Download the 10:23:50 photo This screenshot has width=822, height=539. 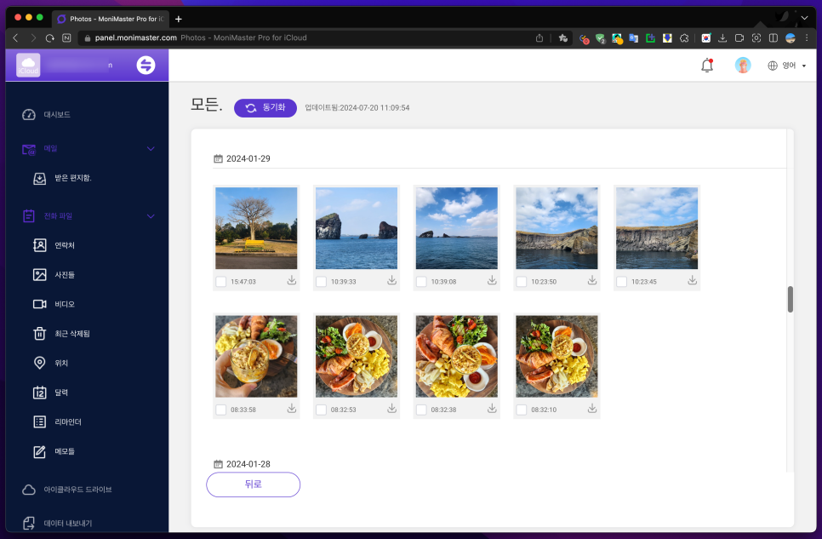tap(592, 281)
